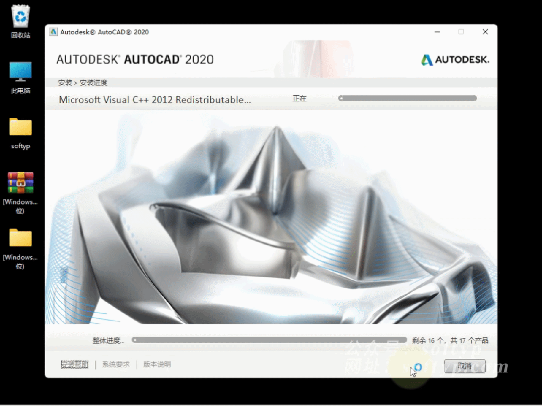Screen dimensions: 542x406
Task: Click the 正在 status text
Action: pyautogui.click(x=299, y=99)
